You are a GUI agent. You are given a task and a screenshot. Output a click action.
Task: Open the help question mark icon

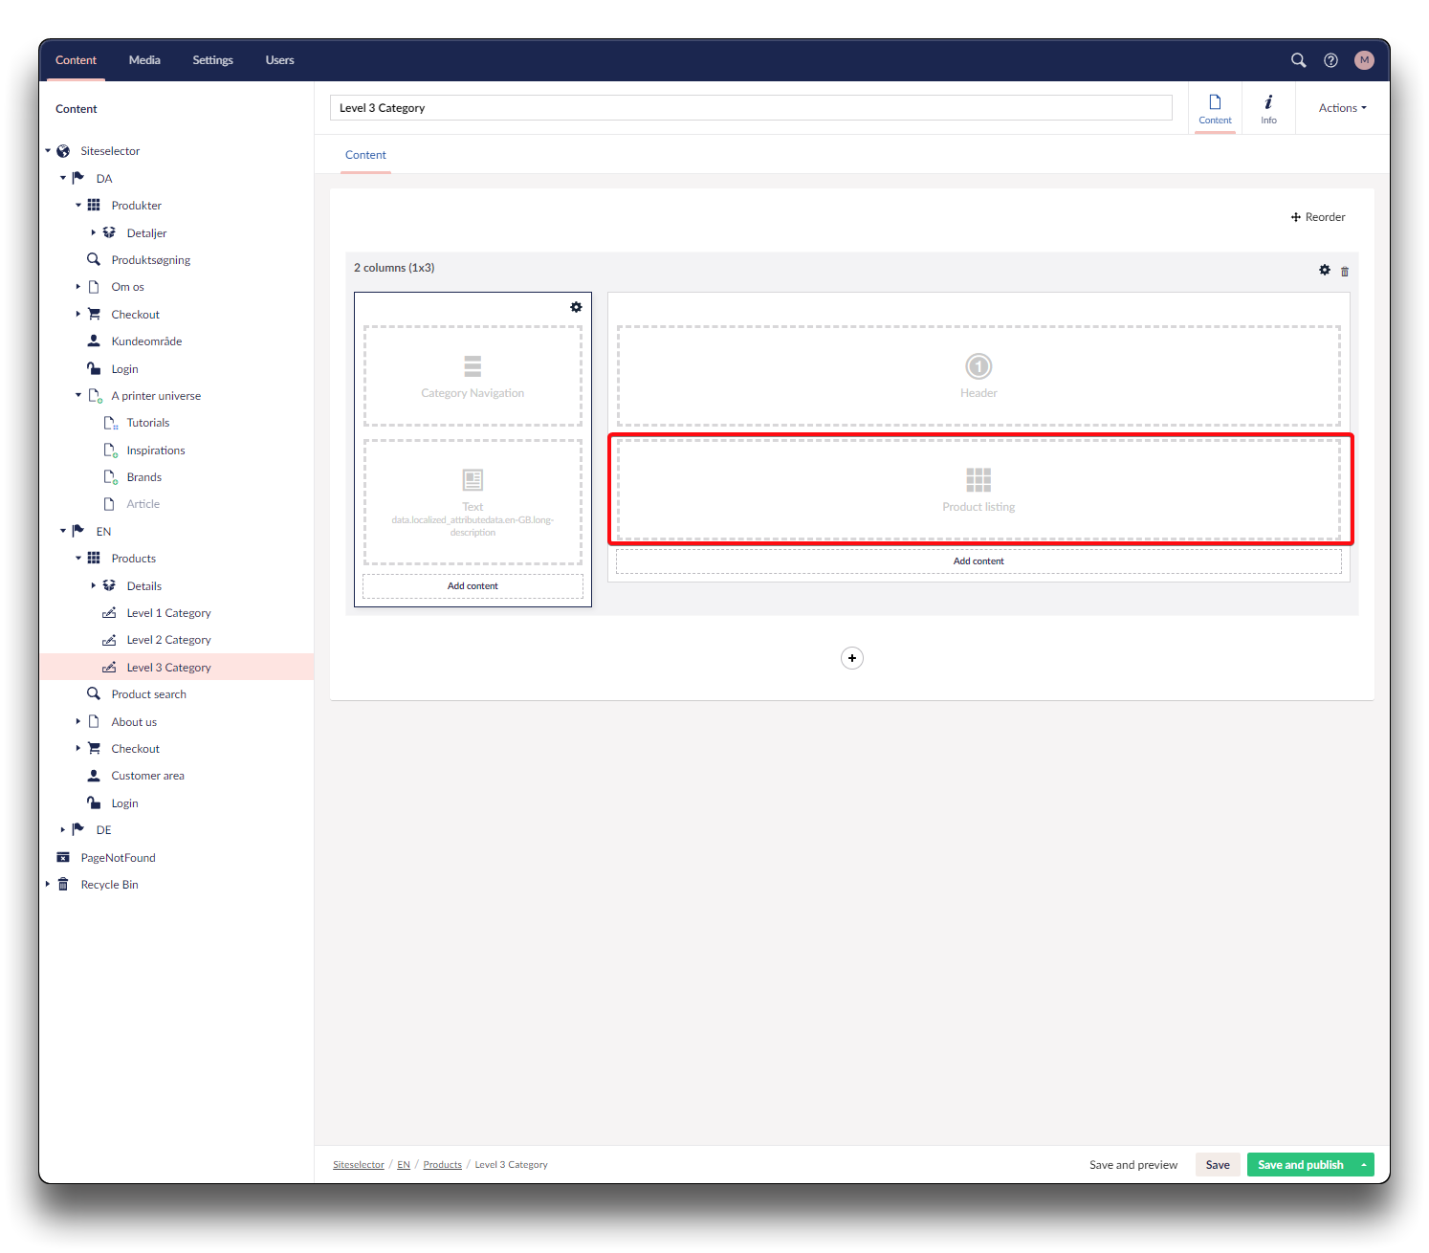point(1330,60)
